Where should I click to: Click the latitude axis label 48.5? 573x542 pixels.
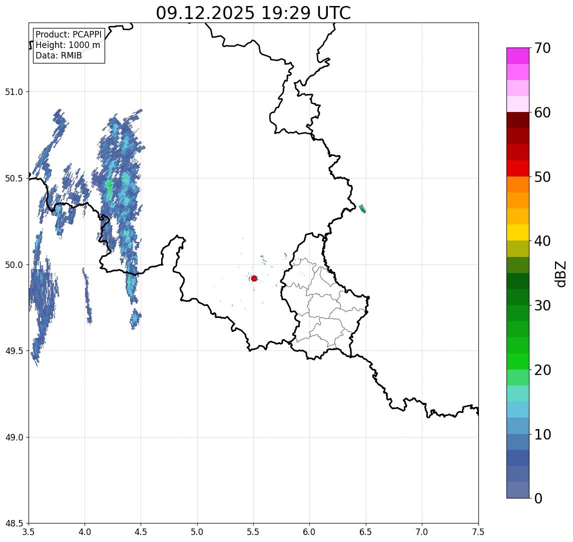14,523
